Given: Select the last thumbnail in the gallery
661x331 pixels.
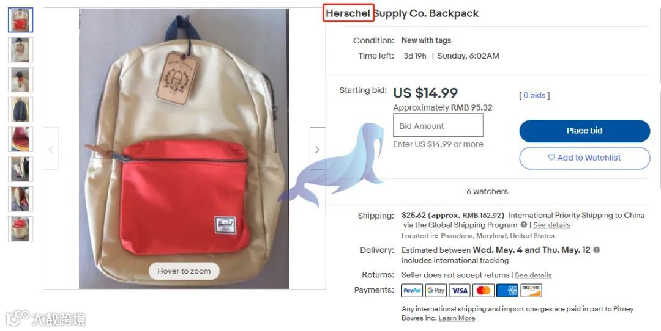Looking at the screenshot, I should (x=20, y=229).
